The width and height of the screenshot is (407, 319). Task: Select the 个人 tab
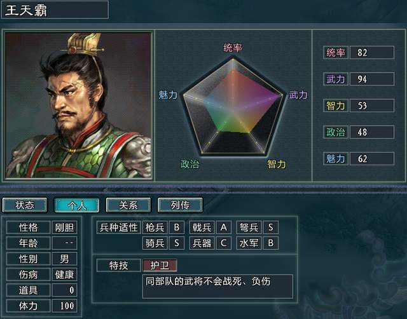click(x=77, y=205)
